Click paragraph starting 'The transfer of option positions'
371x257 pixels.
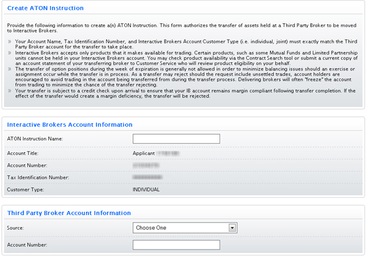pos(185,77)
